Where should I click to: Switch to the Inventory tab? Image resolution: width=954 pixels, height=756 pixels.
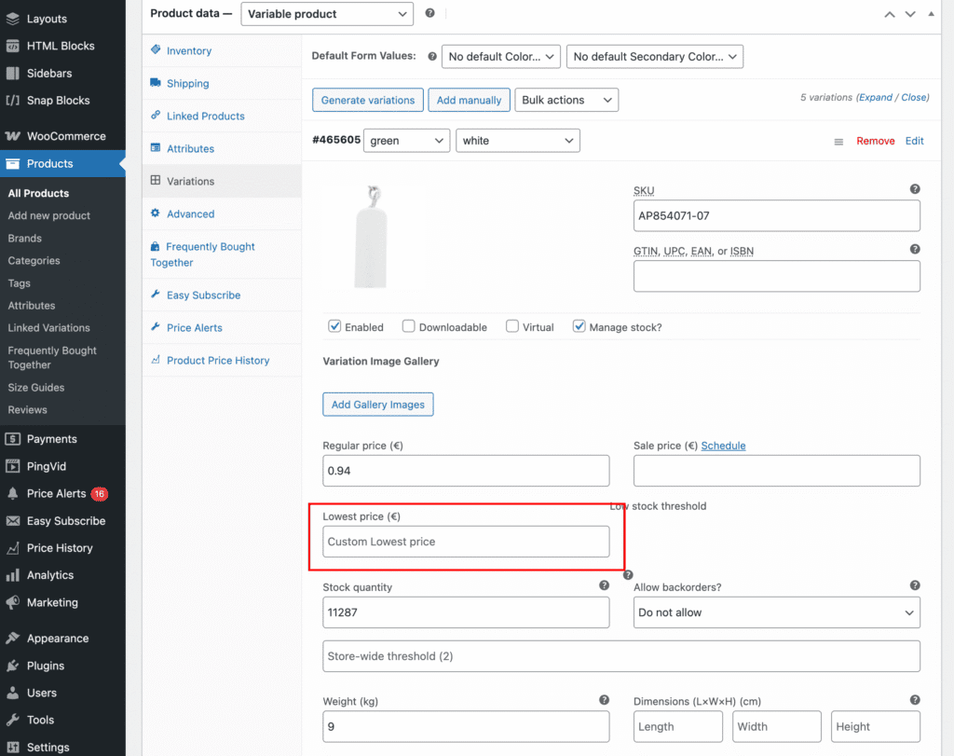pyautogui.click(x=189, y=51)
